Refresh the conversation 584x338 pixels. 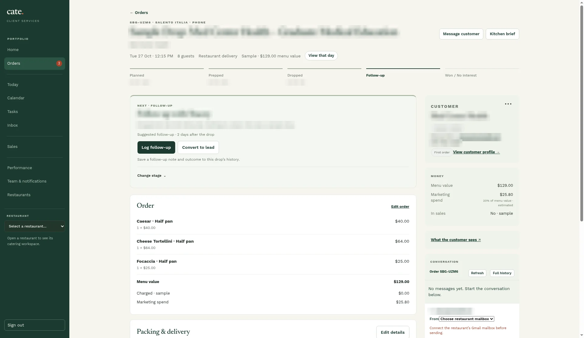(x=477, y=273)
